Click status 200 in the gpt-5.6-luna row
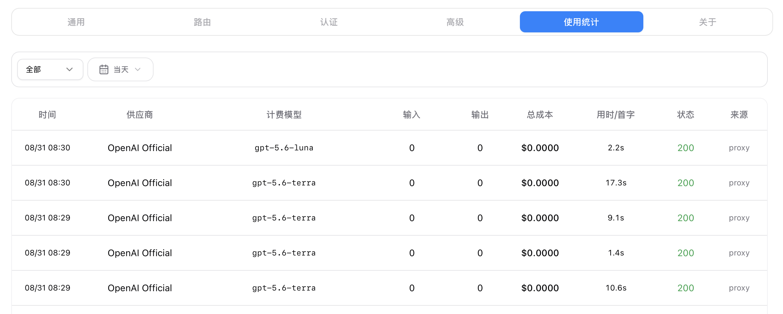This screenshot has width=783, height=314. point(686,148)
